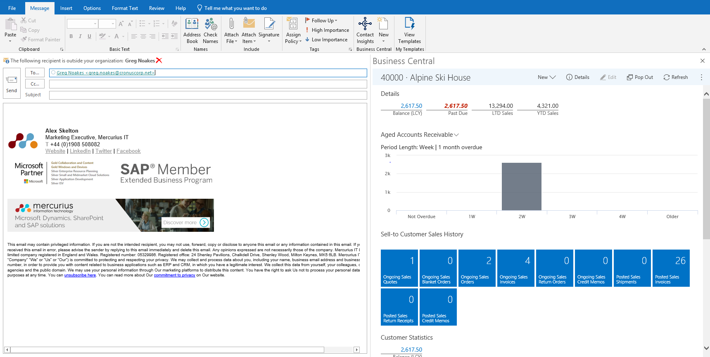Open Contact Insights for Business Central

[365, 31]
